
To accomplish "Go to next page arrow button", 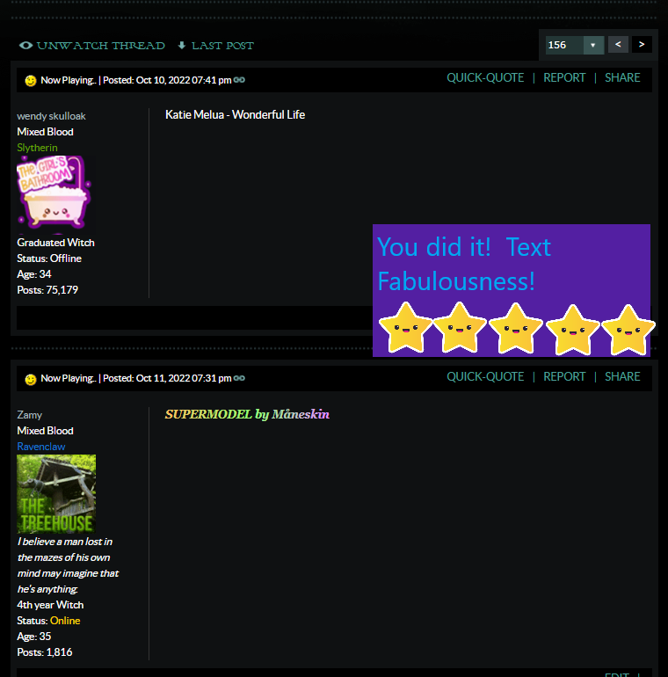I will tap(642, 45).
